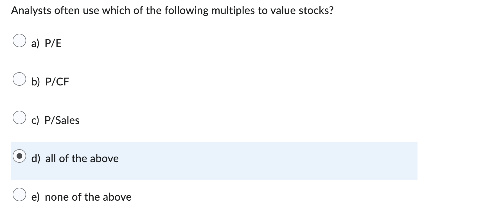Click the answer text P/CF
This screenshot has width=483, height=222.
[x=57, y=82]
